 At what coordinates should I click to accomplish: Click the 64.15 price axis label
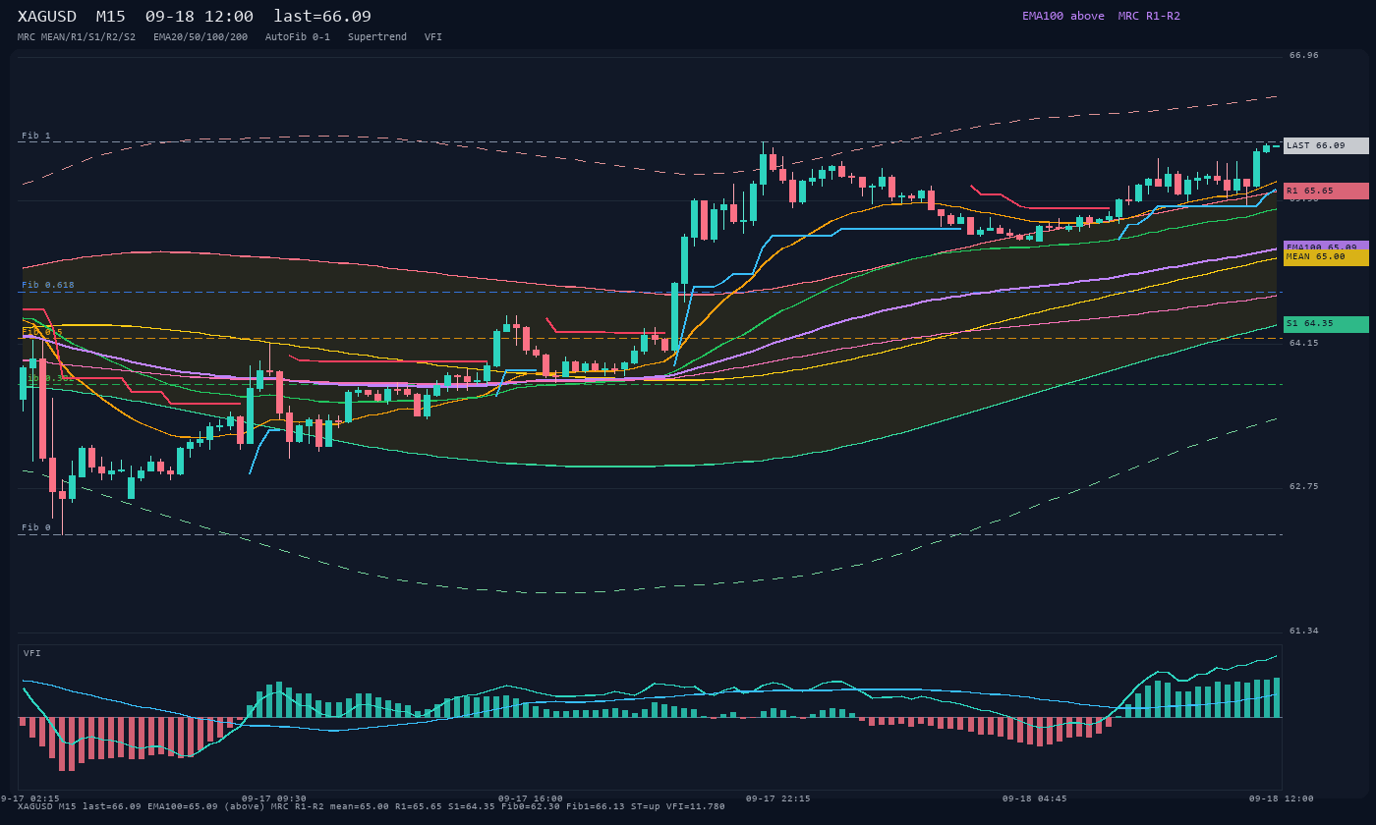click(x=1304, y=343)
